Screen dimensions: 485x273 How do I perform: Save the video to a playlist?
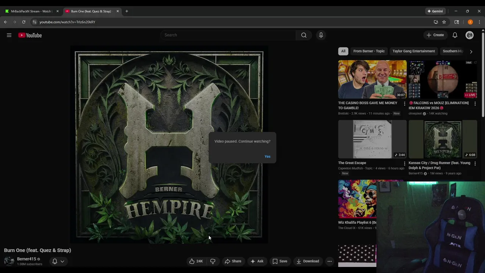[x=280, y=261]
